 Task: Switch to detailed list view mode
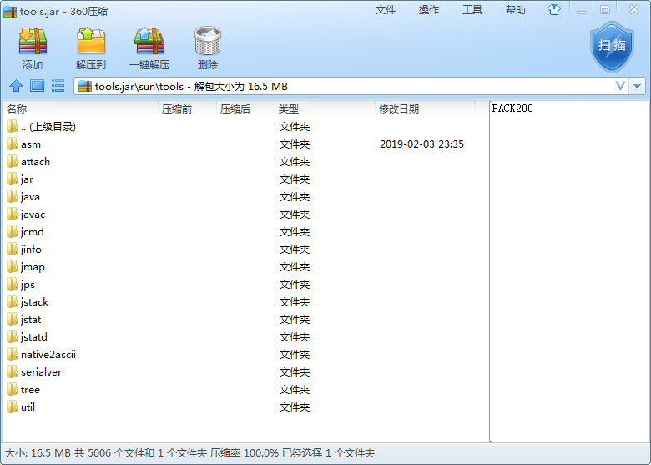click(x=58, y=86)
